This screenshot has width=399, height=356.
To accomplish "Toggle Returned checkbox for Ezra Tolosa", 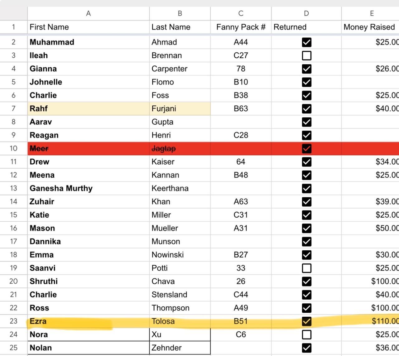I will click(306, 321).
